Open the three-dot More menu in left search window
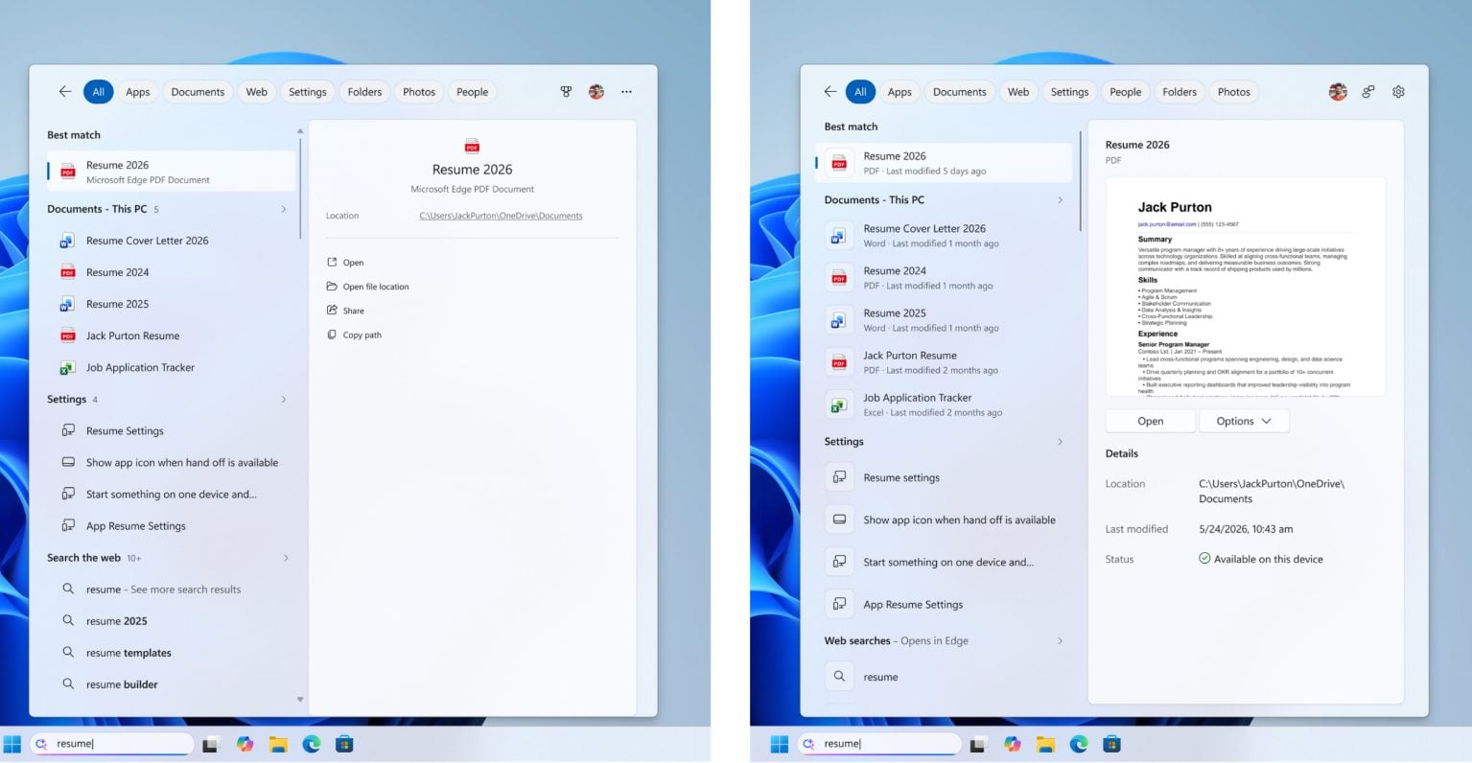Image resolution: width=1472 pixels, height=763 pixels. click(x=626, y=92)
